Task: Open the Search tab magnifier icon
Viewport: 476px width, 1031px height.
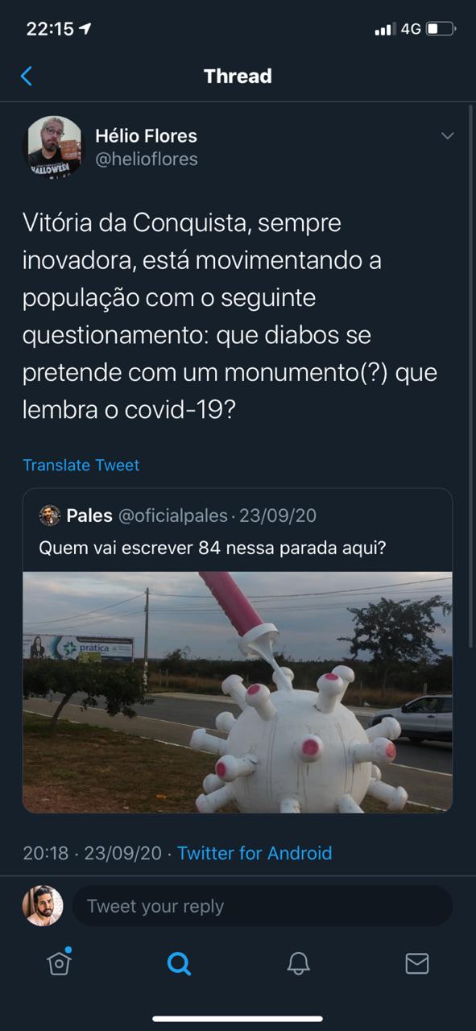Action: coord(179,963)
